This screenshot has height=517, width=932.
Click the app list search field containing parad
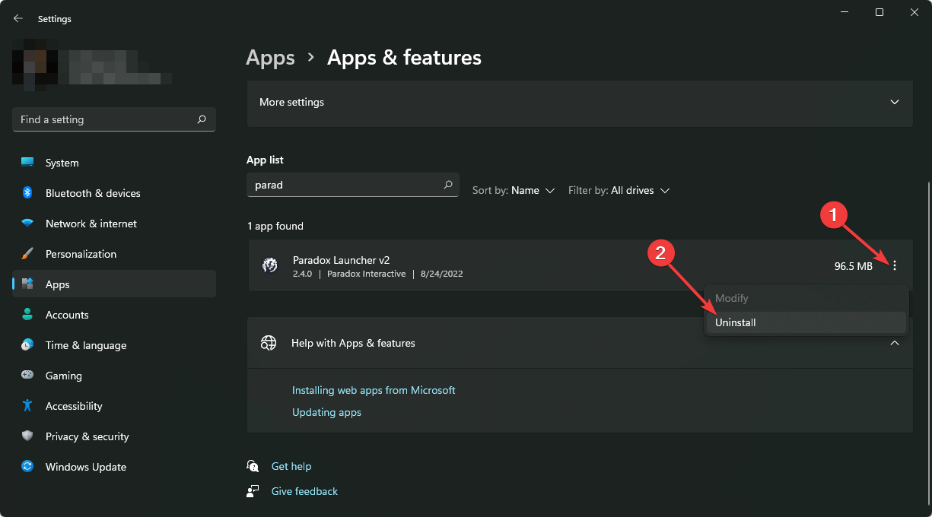point(353,185)
